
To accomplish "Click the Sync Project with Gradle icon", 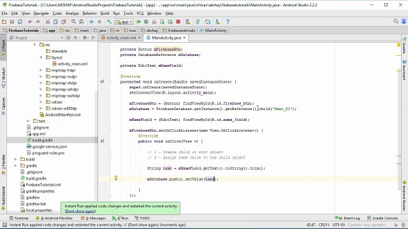I will pos(198,22).
